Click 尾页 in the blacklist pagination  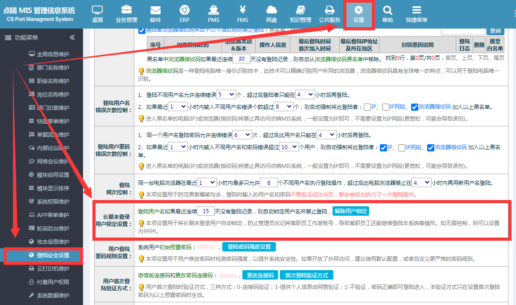(x=499, y=58)
